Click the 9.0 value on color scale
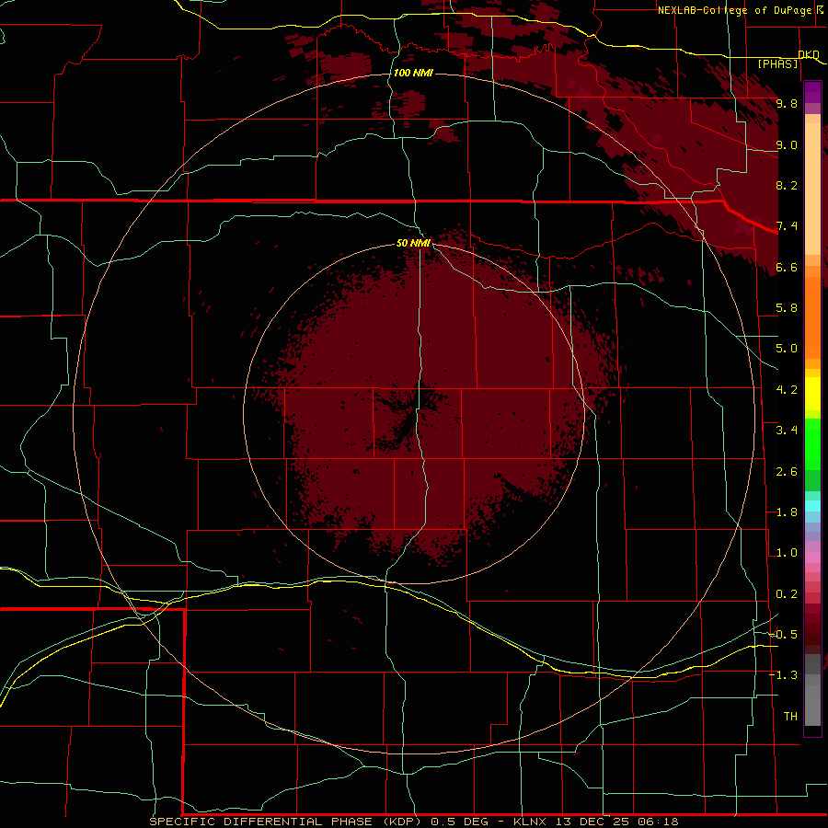The width and height of the screenshot is (828, 828). [787, 144]
